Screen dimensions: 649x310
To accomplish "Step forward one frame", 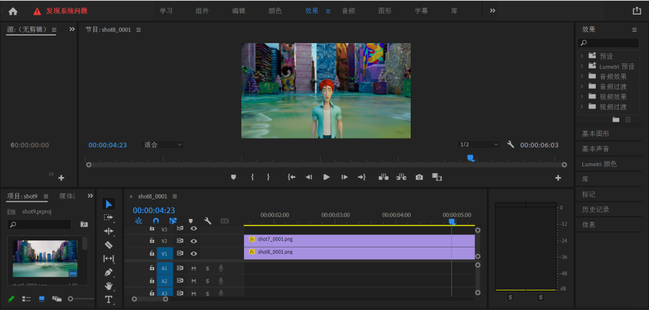I will [344, 177].
